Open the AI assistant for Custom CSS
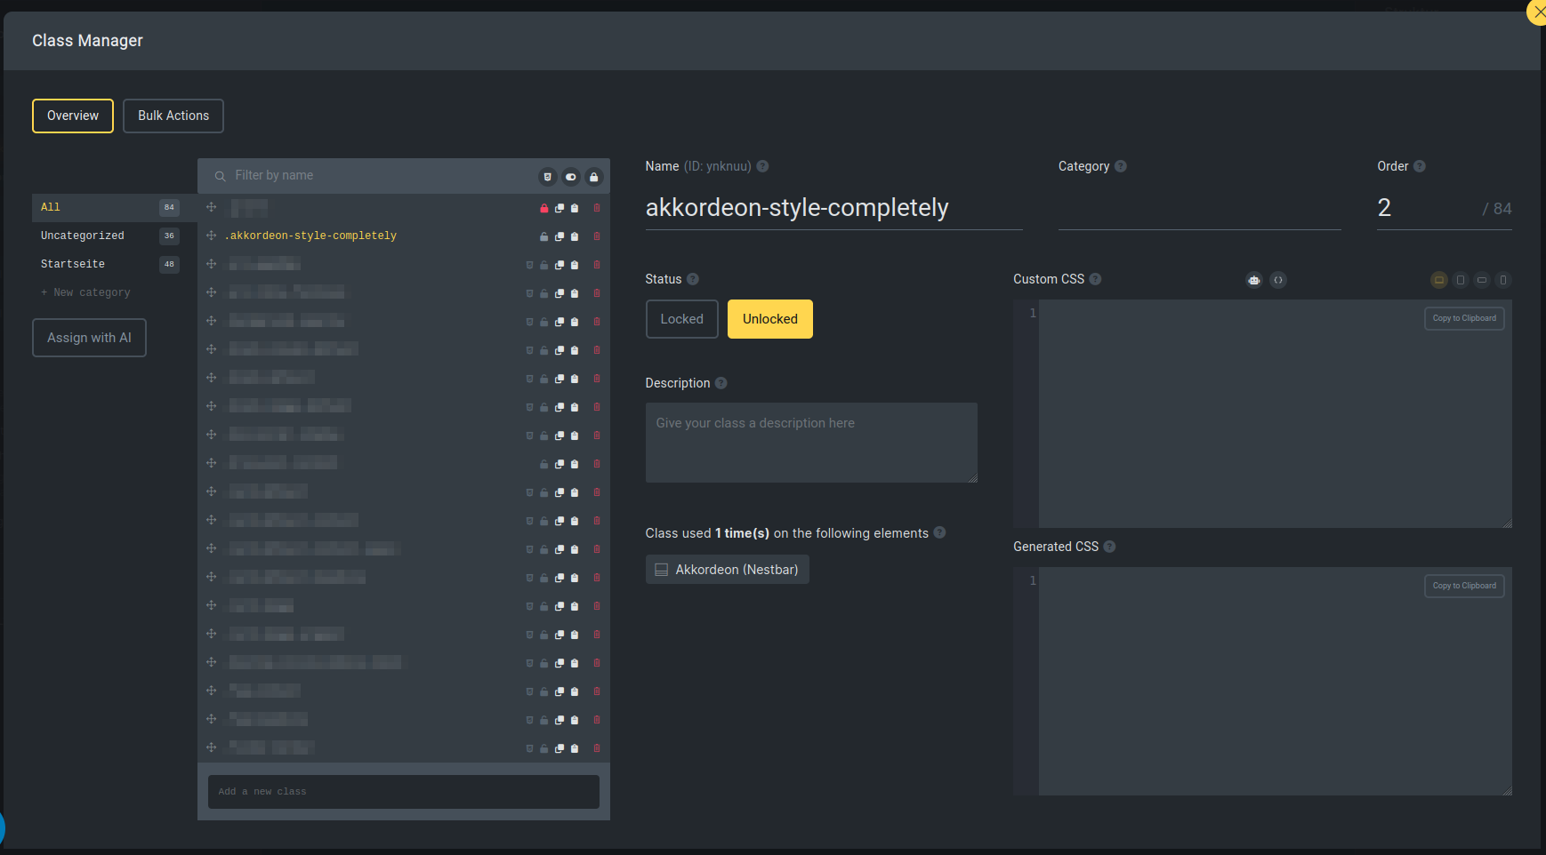The image size is (1546, 855). tap(1254, 280)
